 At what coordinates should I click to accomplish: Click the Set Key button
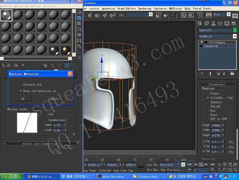click(152, 170)
